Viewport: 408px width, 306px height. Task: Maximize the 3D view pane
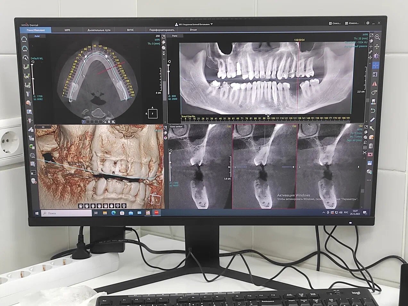click(x=165, y=127)
